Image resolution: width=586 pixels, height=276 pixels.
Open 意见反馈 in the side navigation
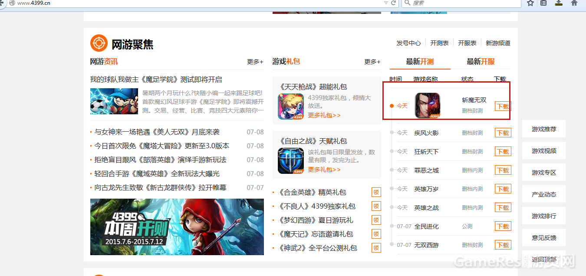[x=544, y=238]
